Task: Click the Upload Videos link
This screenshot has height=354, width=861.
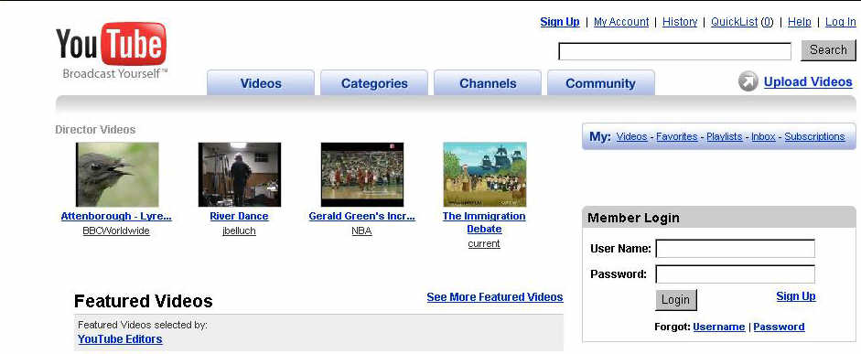Action: [808, 81]
